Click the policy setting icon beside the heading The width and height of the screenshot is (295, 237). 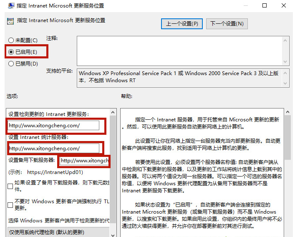[x=10, y=21]
